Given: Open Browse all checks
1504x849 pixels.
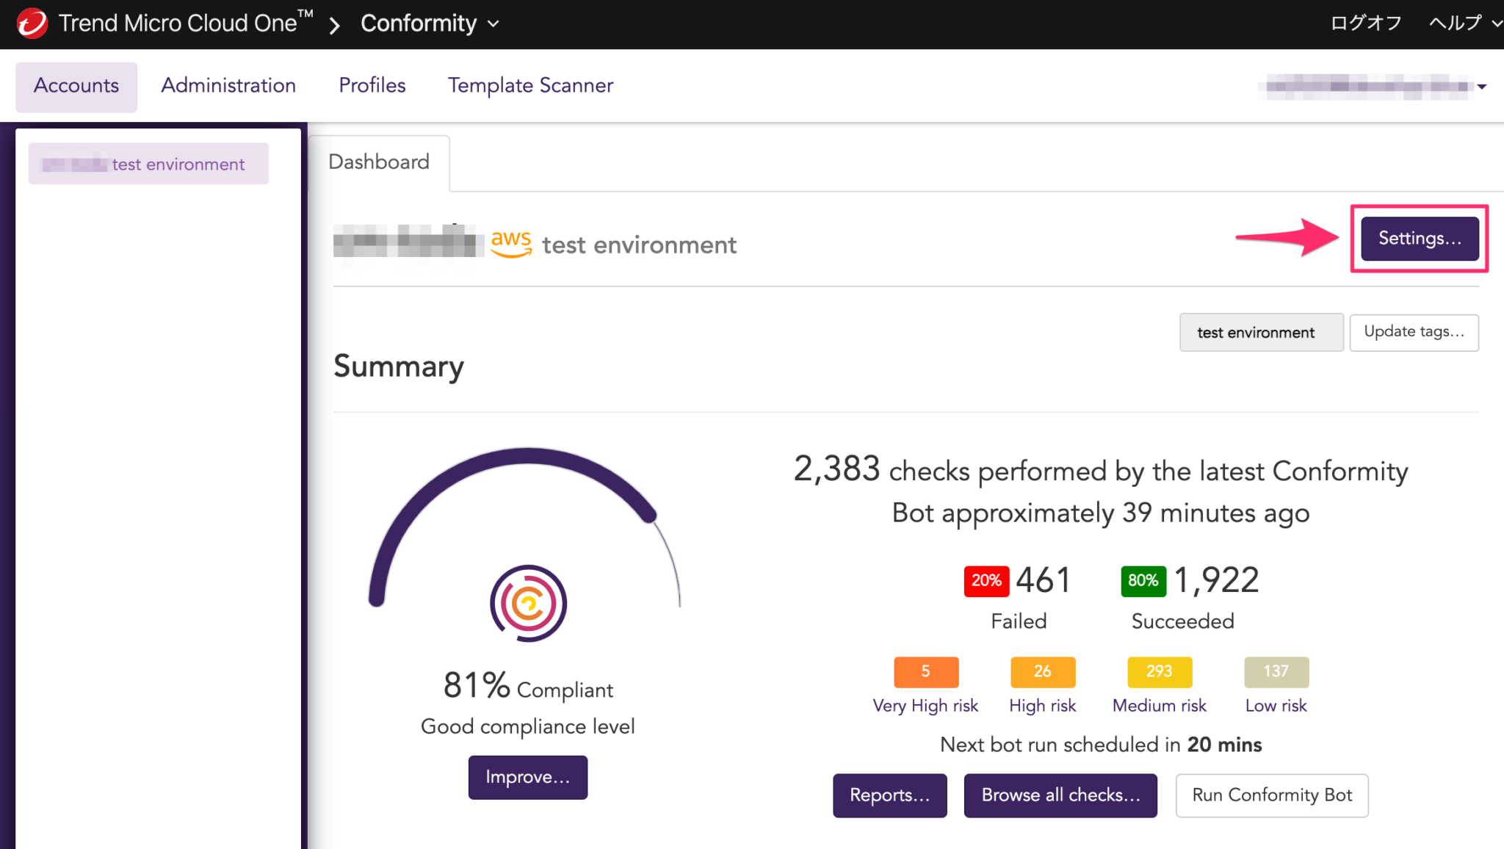Looking at the screenshot, I should [1060, 795].
